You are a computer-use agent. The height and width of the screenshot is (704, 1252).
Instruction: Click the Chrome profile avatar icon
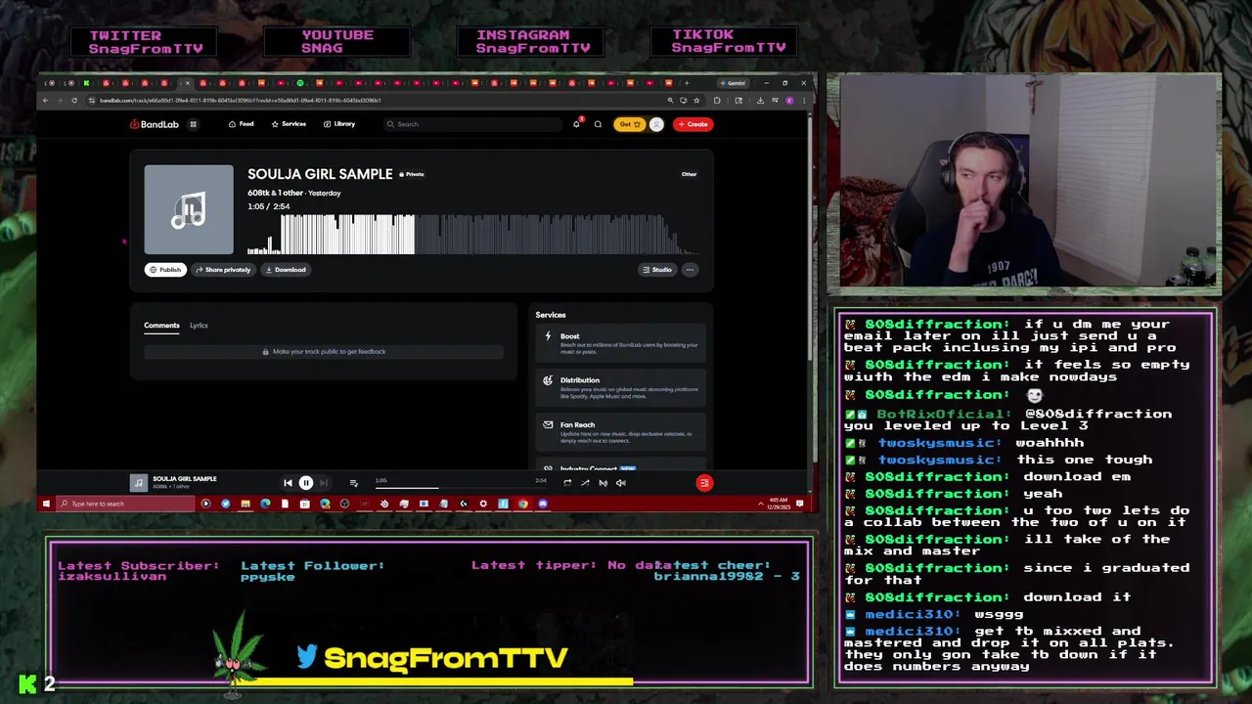[x=789, y=100]
